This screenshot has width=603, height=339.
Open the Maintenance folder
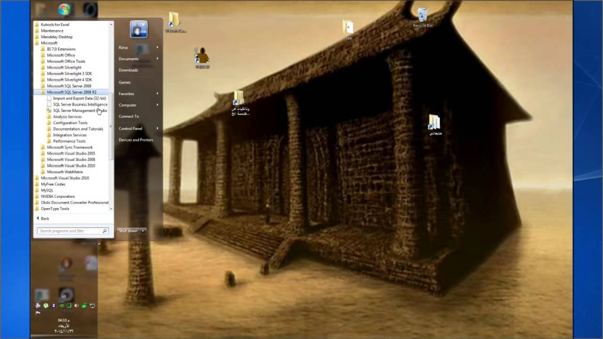click(x=49, y=31)
